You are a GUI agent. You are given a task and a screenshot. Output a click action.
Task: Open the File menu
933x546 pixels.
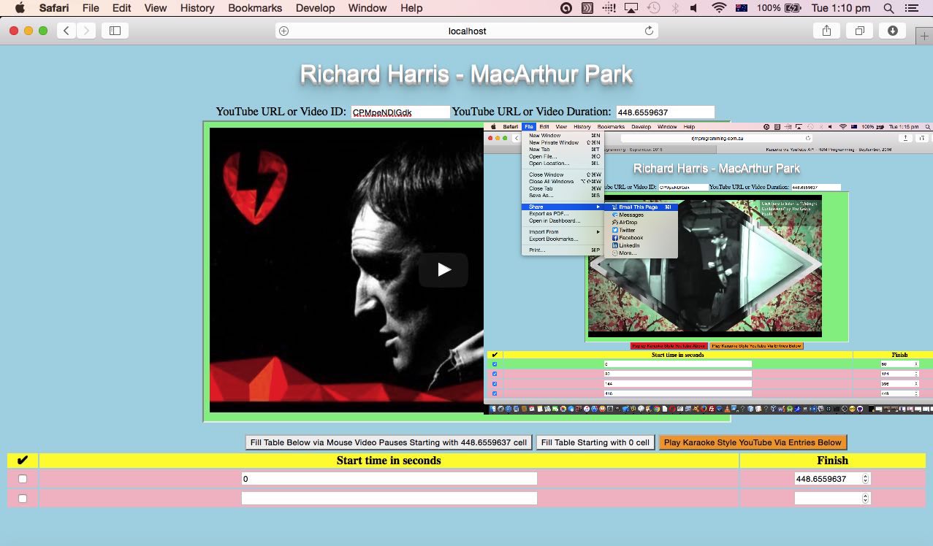(x=91, y=8)
